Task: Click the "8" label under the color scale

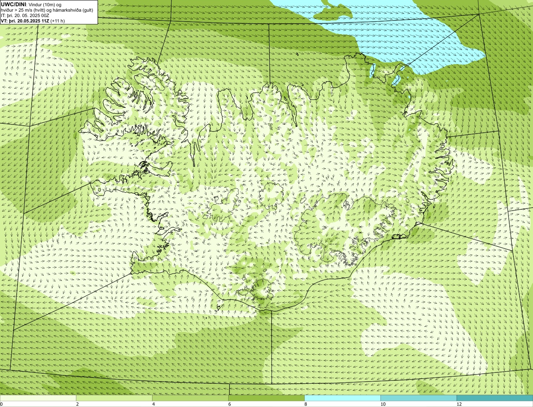Action: click(x=306, y=404)
